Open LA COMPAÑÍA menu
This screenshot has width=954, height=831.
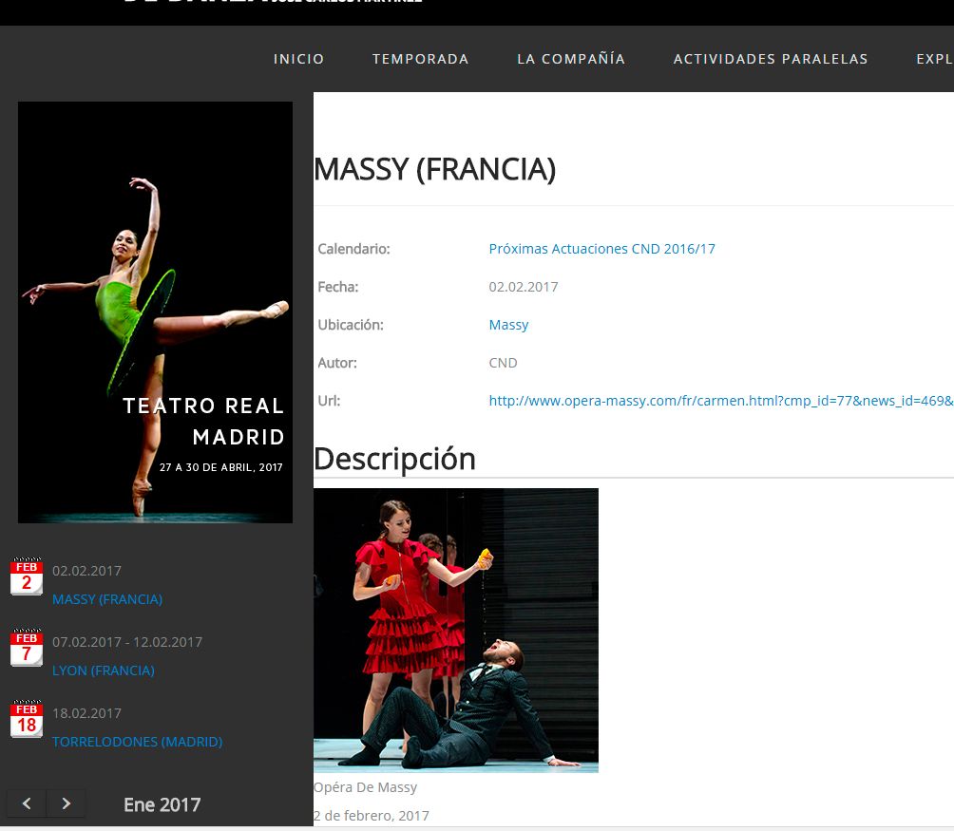tap(571, 59)
